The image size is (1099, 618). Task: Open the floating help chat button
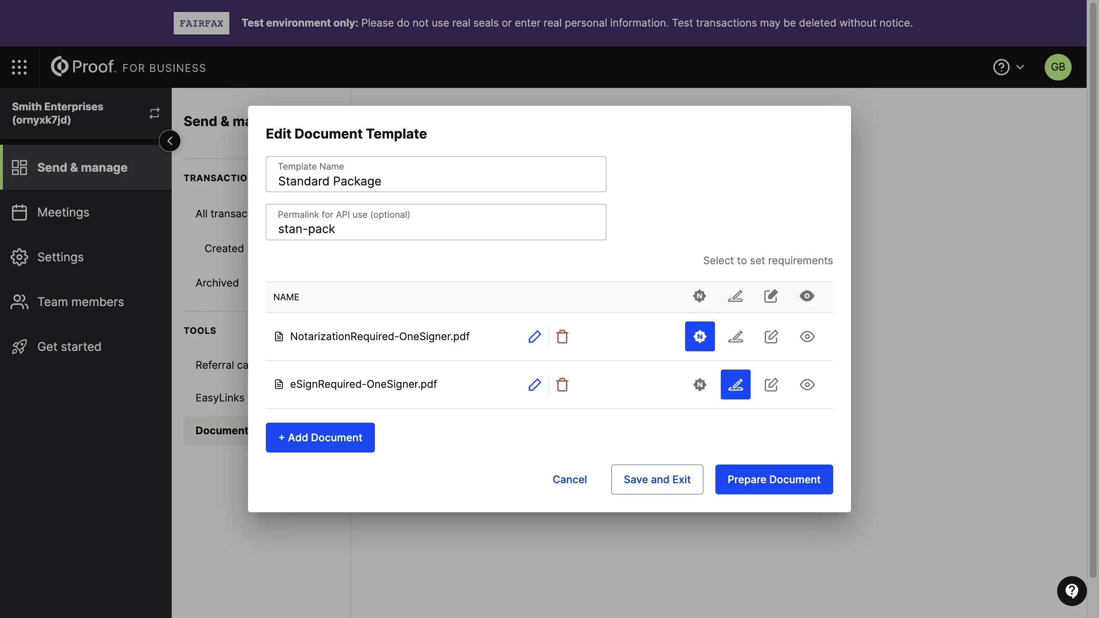point(1071,591)
